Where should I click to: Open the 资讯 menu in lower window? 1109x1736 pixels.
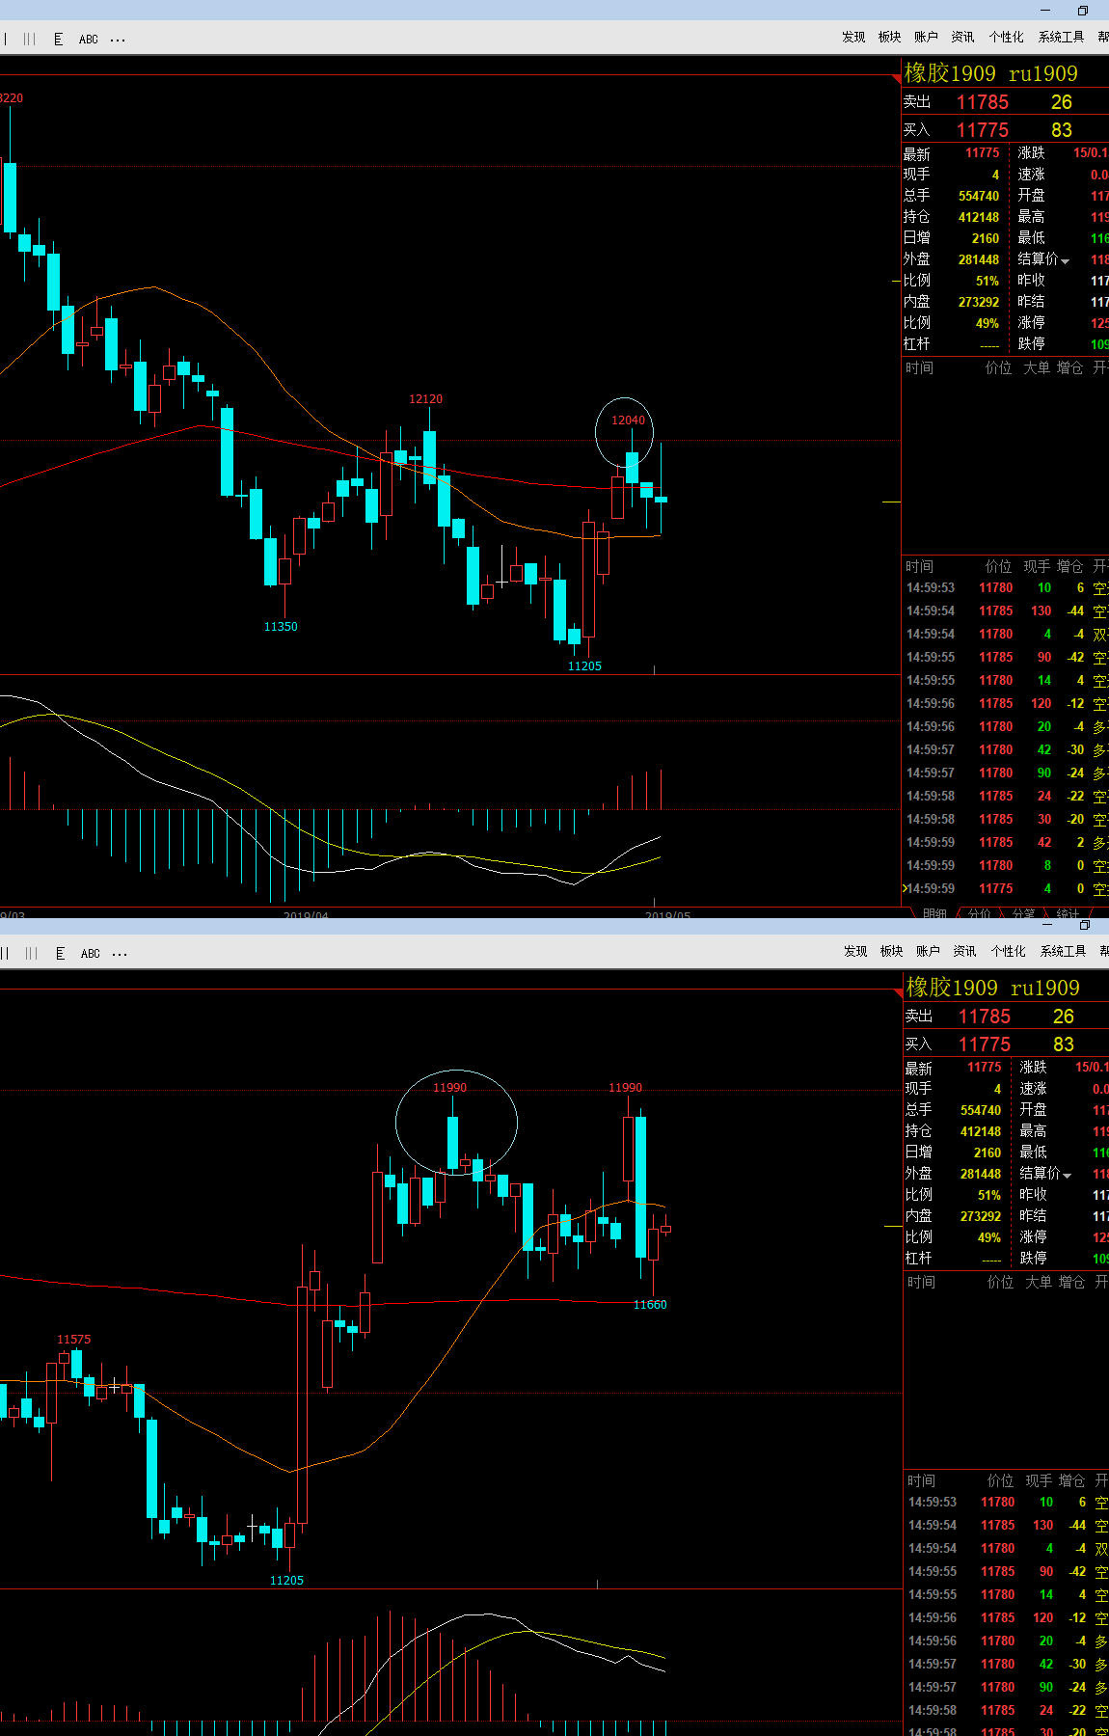[x=964, y=951]
